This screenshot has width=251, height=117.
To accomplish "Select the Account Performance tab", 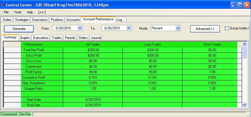I will point(98,19).
